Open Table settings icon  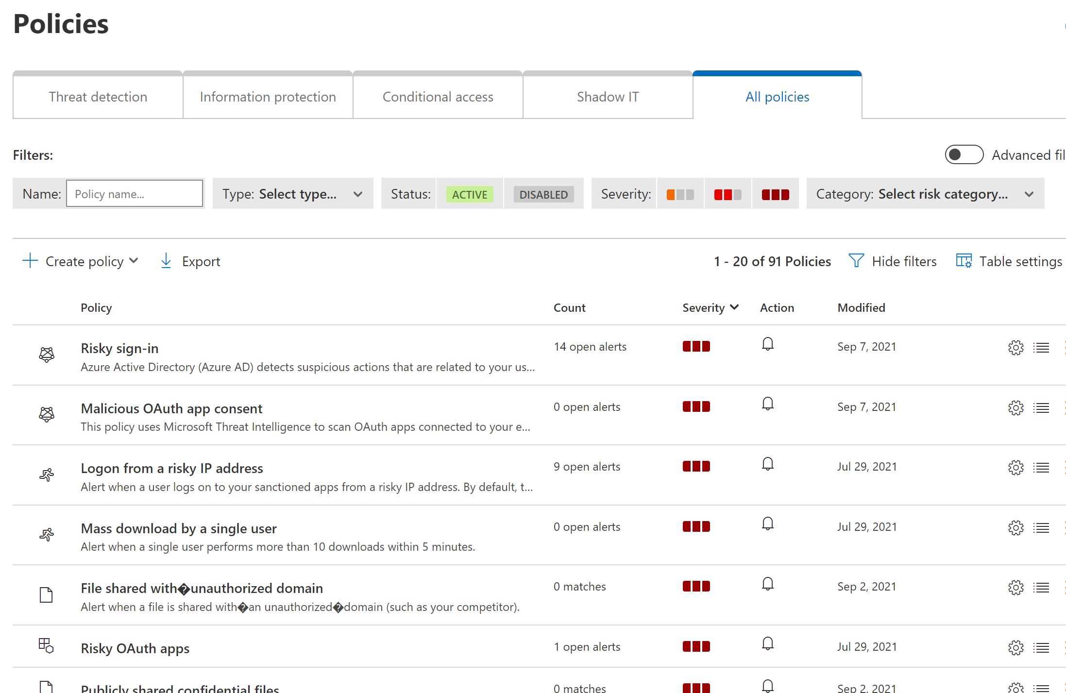(964, 261)
